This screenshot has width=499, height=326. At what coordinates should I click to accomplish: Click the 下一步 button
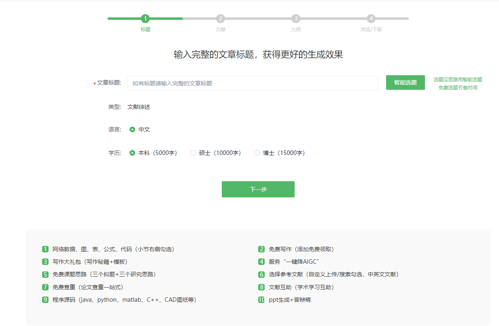(258, 189)
